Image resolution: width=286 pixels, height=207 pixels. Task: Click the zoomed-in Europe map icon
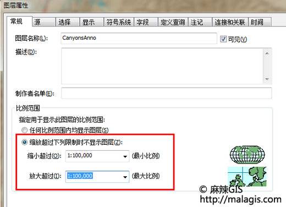[x=247, y=177]
